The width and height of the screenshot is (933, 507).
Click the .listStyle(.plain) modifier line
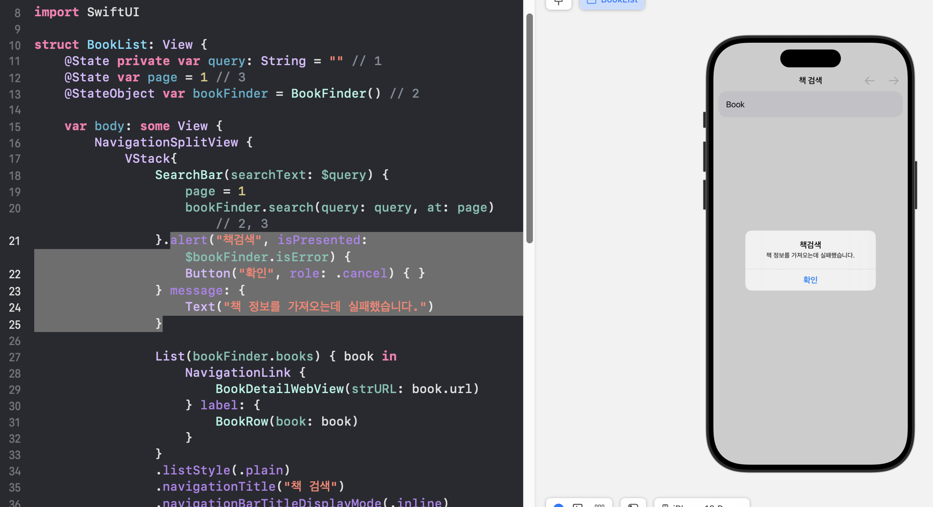pyautogui.click(x=223, y=470)
